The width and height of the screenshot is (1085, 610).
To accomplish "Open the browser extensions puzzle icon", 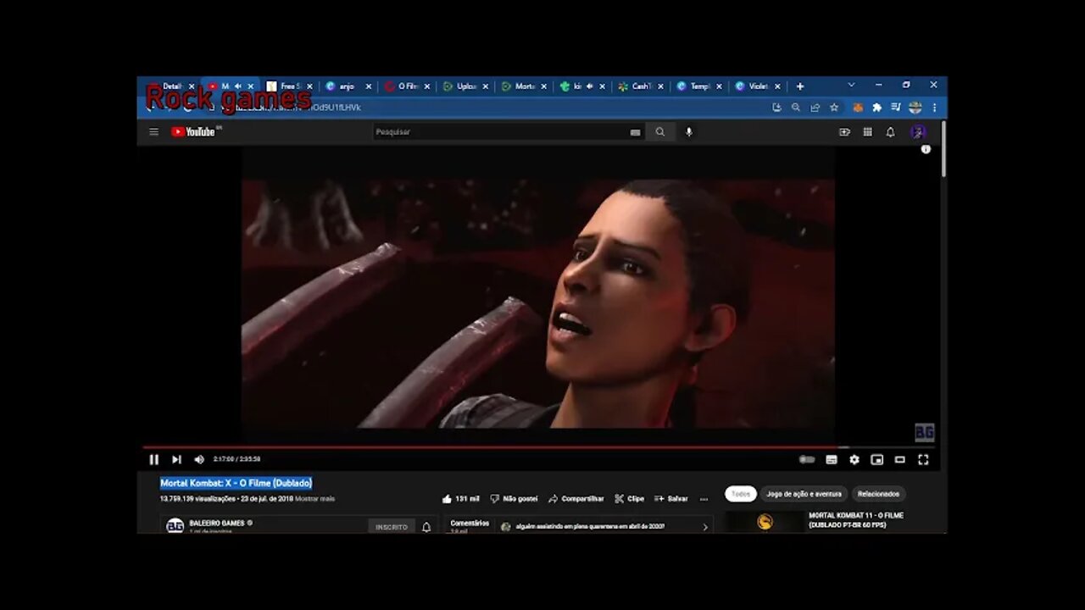I will coord(876,108).
